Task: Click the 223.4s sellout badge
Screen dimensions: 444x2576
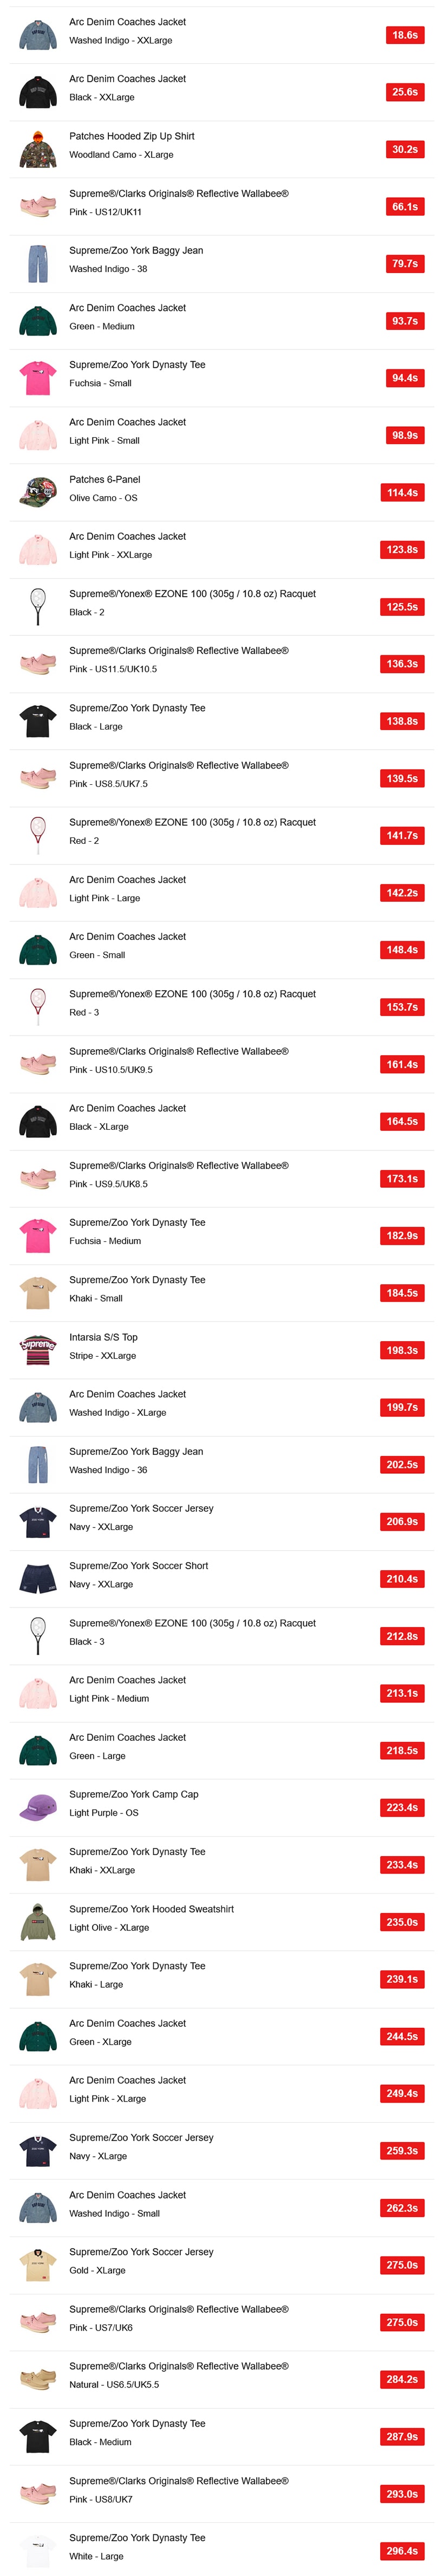Action: [x=402, y=1807]
